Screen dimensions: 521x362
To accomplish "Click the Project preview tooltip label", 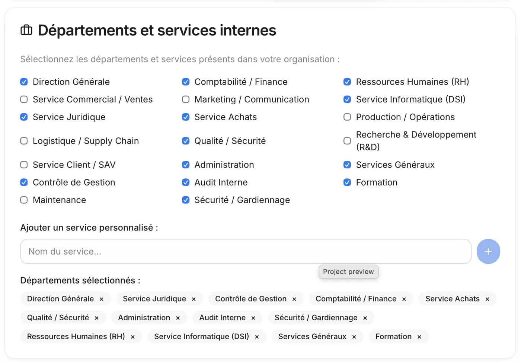I will pos(349,271).
